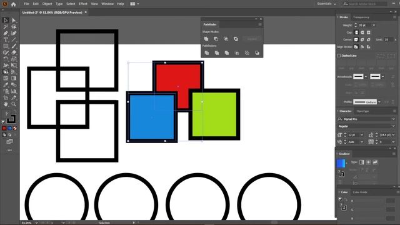The image size is (400, 225).
Task: Select the Rectangle tool
Action: pos(6,46)
